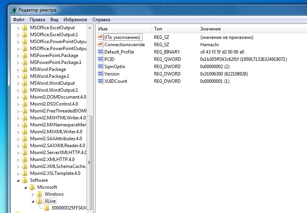Click the PCID value 0x1b305ff343c62f1f
The width and height of the screenshot is (307, 213).
coord(243,59)
